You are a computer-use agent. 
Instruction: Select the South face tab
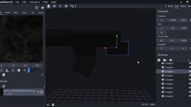click(x=7, y=12)
